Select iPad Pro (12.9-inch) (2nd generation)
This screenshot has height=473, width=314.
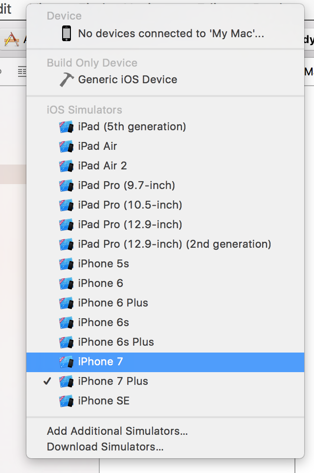click(x=165, y=244)
